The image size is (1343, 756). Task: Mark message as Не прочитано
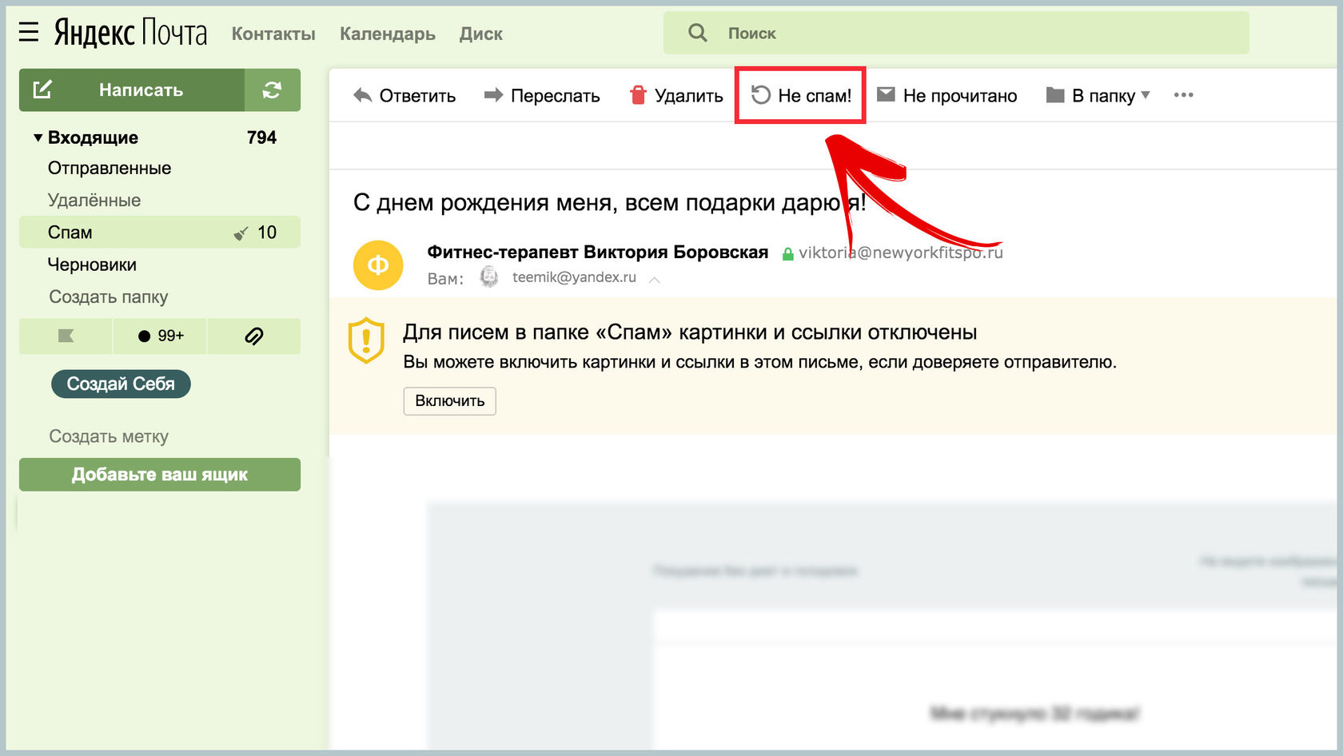point(947,95)
